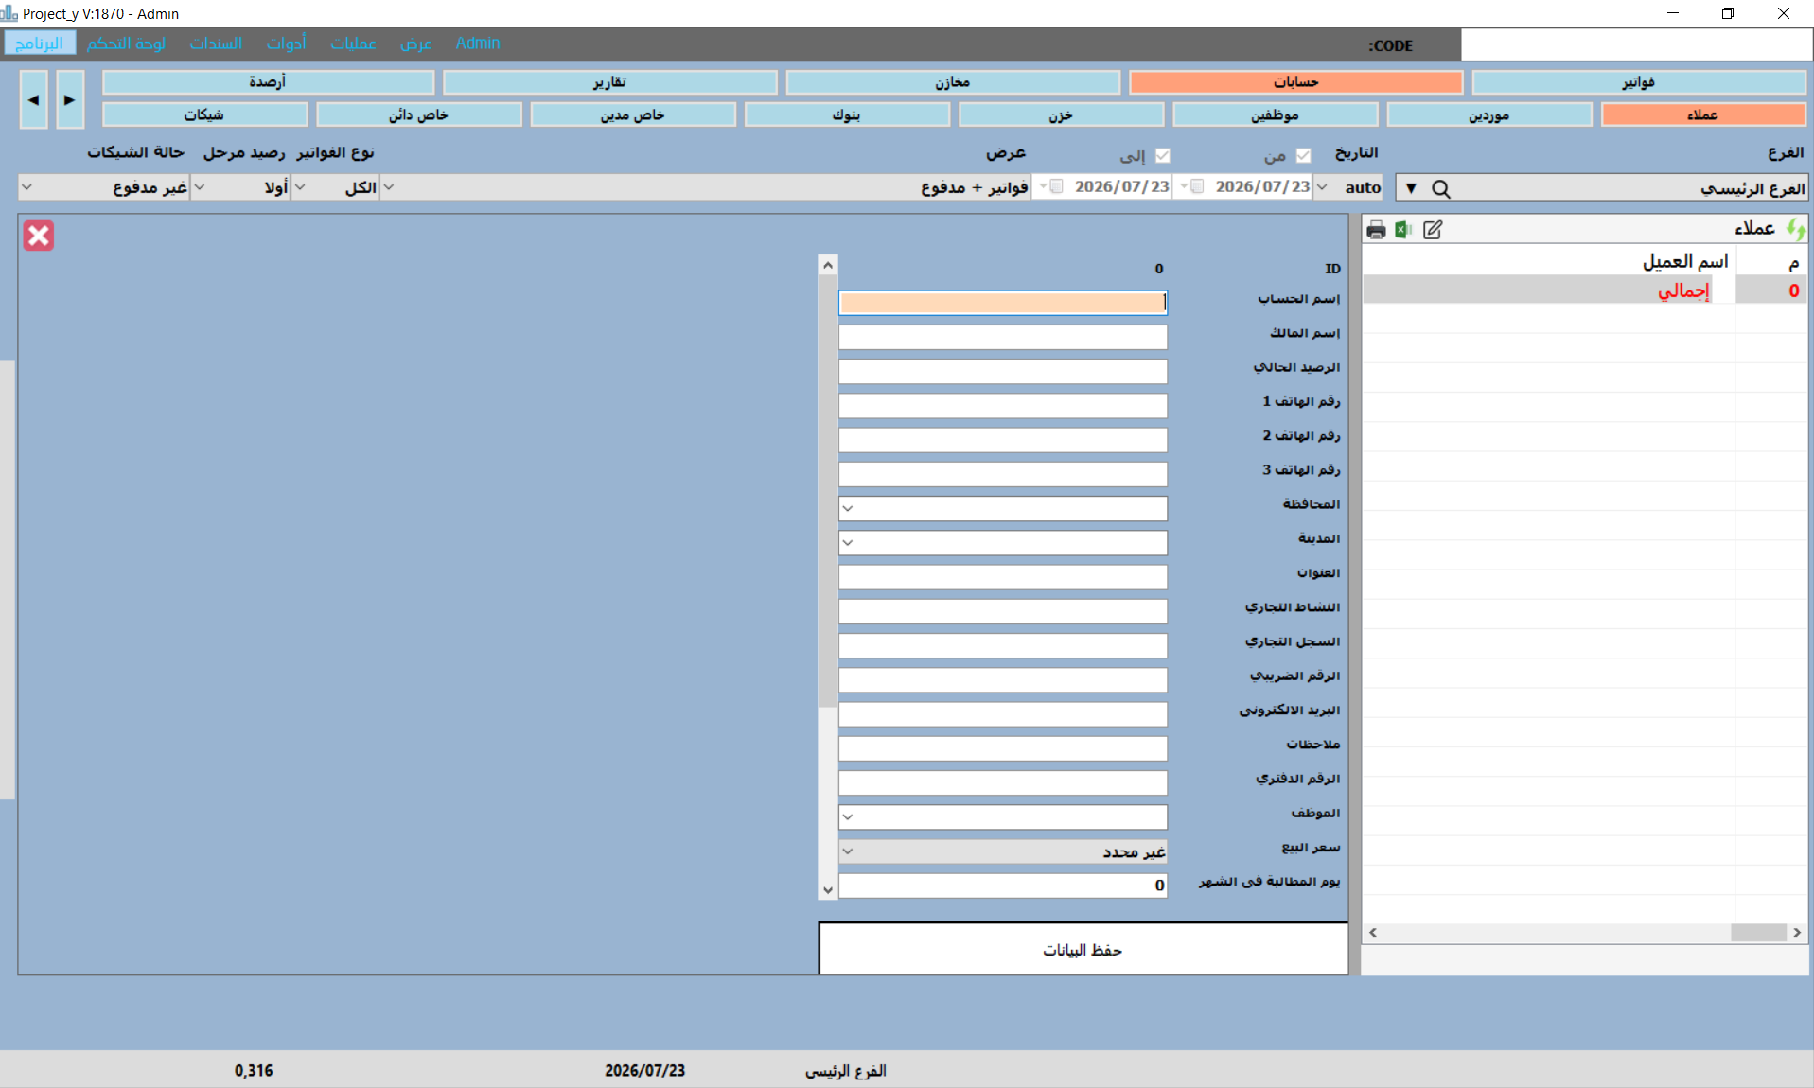Focus the يوم المطالبة فى الشهر field
The image size is (1814, 1088).
[x=1003, y=886]
